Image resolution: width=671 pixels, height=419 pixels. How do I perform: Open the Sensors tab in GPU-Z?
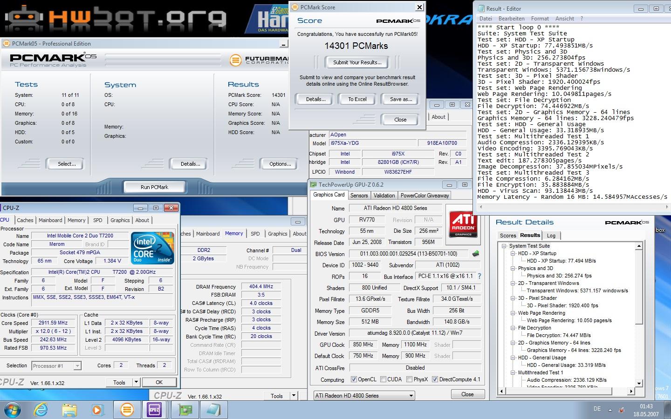359,196
